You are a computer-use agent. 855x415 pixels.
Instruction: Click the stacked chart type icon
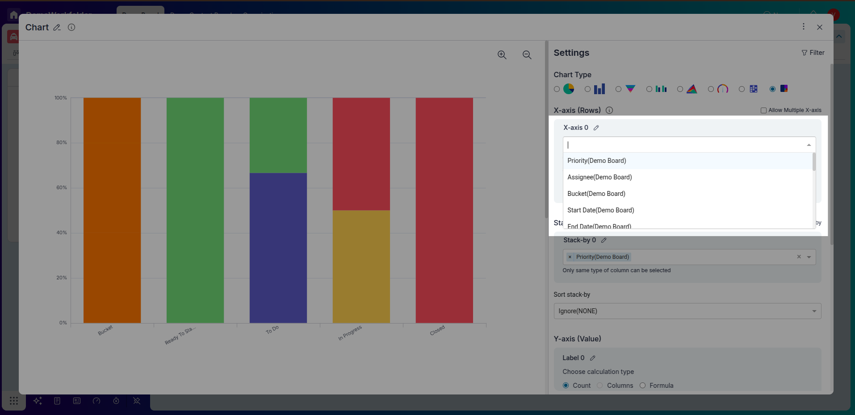[x=784, y=88]
